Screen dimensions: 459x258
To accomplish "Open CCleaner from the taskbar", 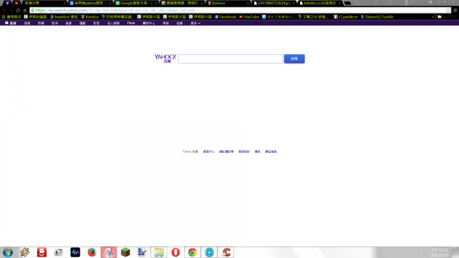I will pos(226,252).
